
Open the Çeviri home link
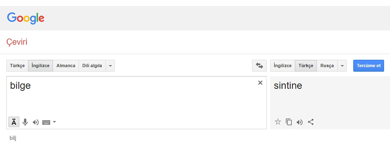[x=17, y=42]
